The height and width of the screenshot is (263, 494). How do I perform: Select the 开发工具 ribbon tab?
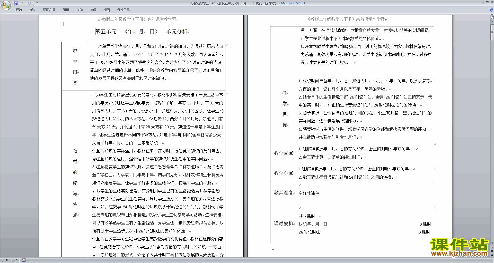(x=123, y=10)
